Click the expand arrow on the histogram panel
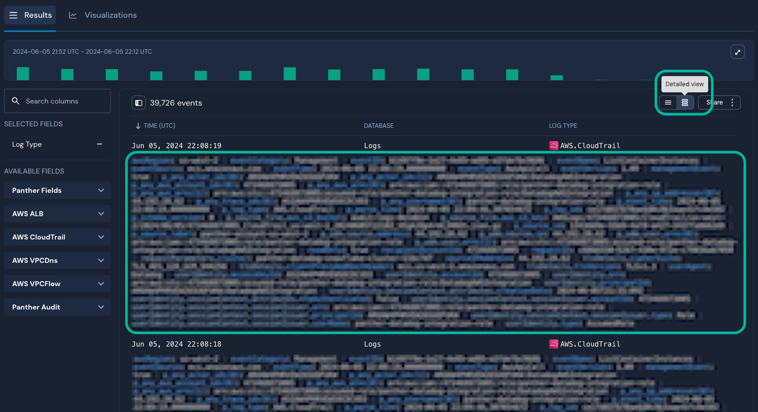 [737, 51]
